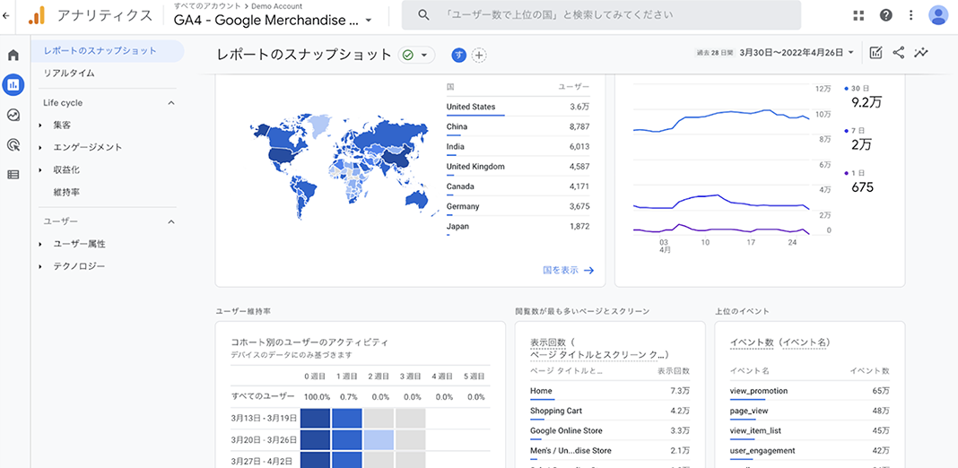Screen dimensions: 958x468
Task: Click the user account avatar
Action: (x=938, y=15)
